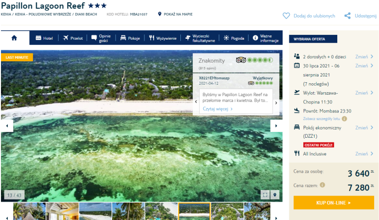The height and width of the screenshot is (220, 379).
Task: Go to previous review arrow
Action: tap(196, 101)
